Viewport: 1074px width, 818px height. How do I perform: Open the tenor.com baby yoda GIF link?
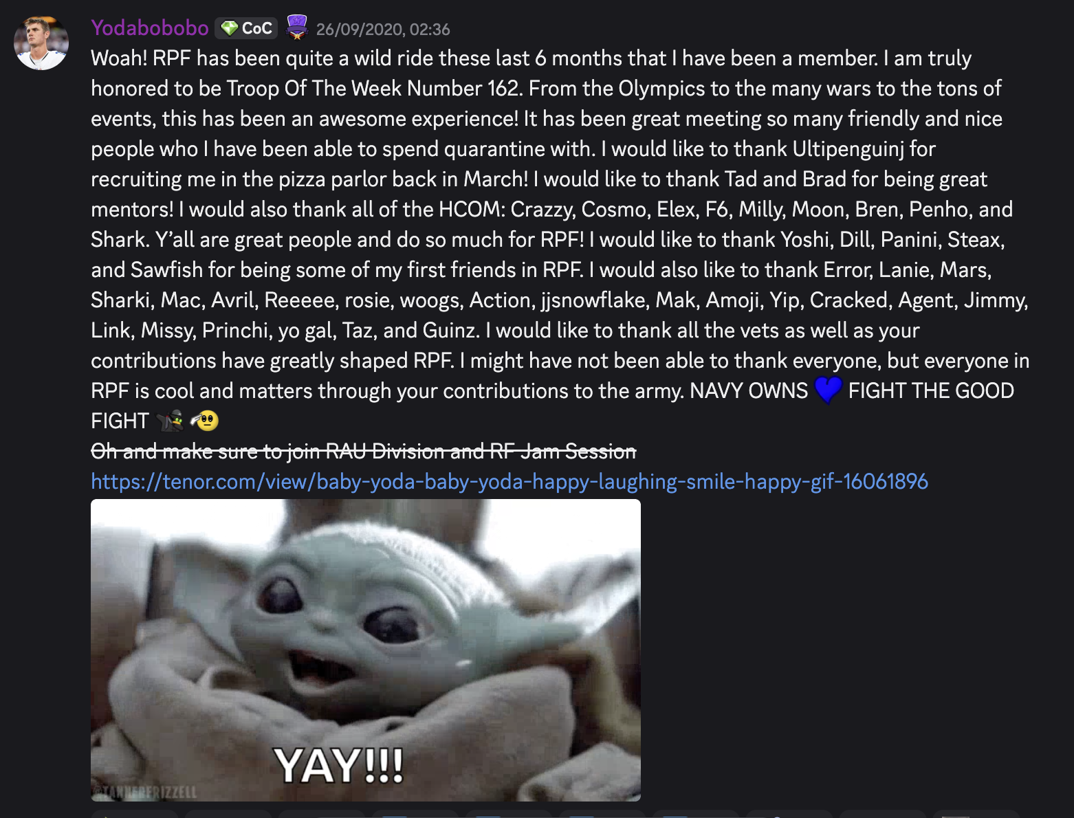point(509,481)
